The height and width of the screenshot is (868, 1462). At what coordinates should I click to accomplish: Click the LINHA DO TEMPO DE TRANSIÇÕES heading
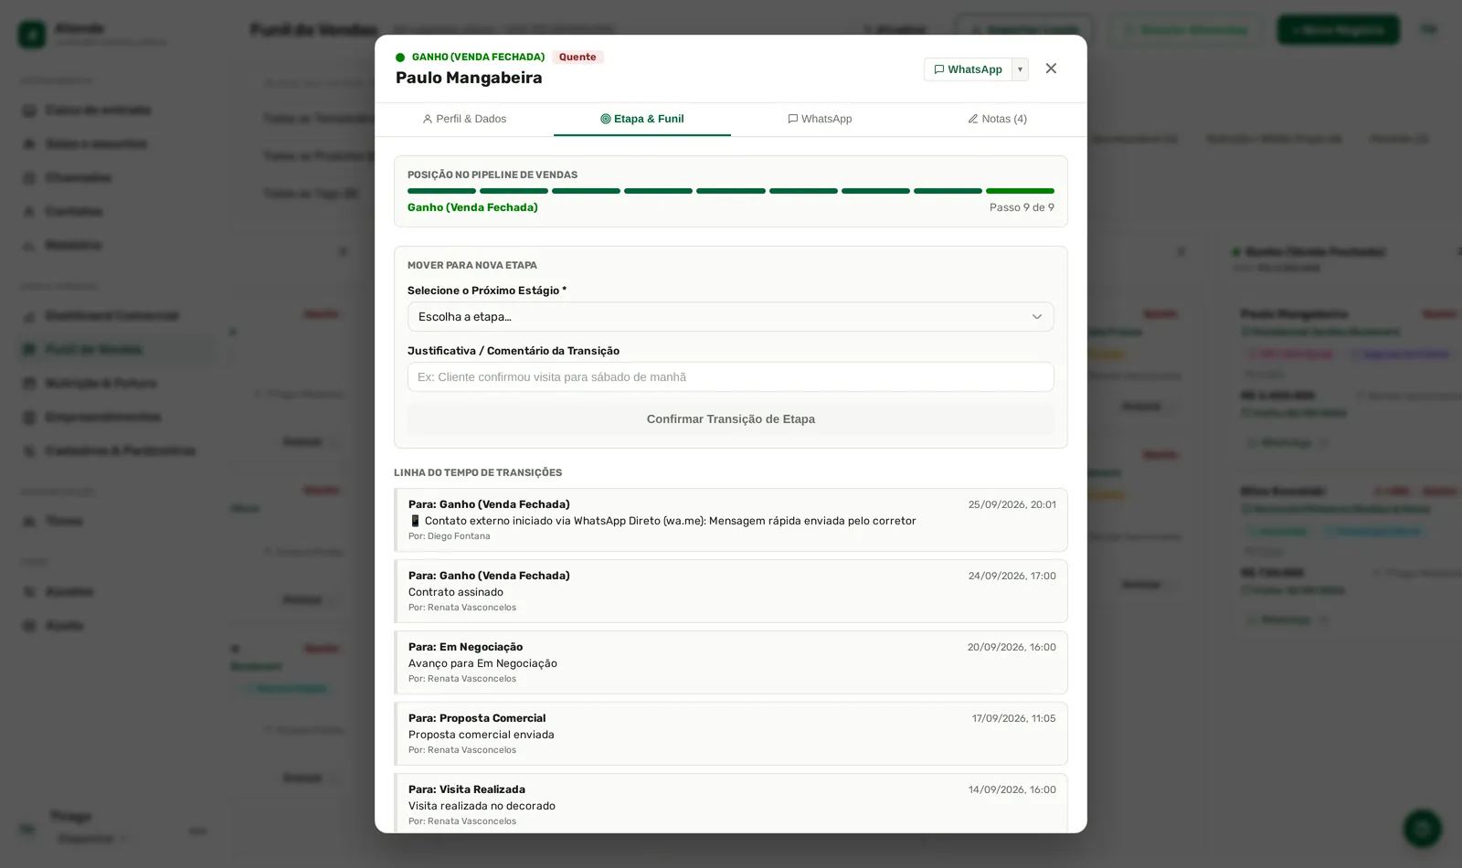pos(478,472)
